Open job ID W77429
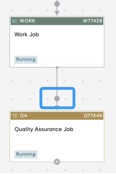Screen dimensions: 116x174 [x=93, y=21]
